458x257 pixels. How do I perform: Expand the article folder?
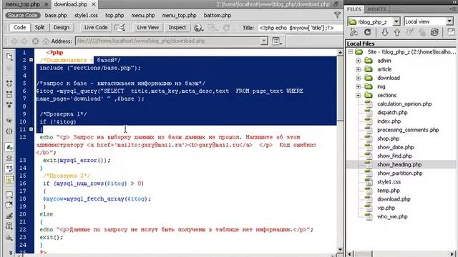coord(358,69)
